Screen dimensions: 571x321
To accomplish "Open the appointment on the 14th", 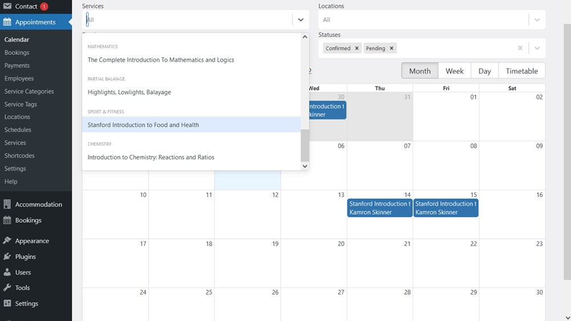I will (x=380, y=208).
